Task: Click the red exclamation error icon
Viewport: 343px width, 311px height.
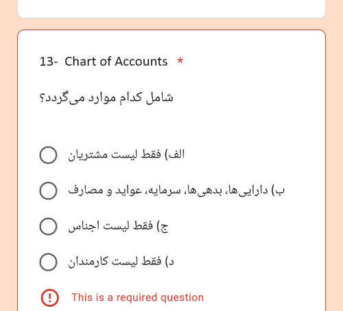Action: point(49,298)
